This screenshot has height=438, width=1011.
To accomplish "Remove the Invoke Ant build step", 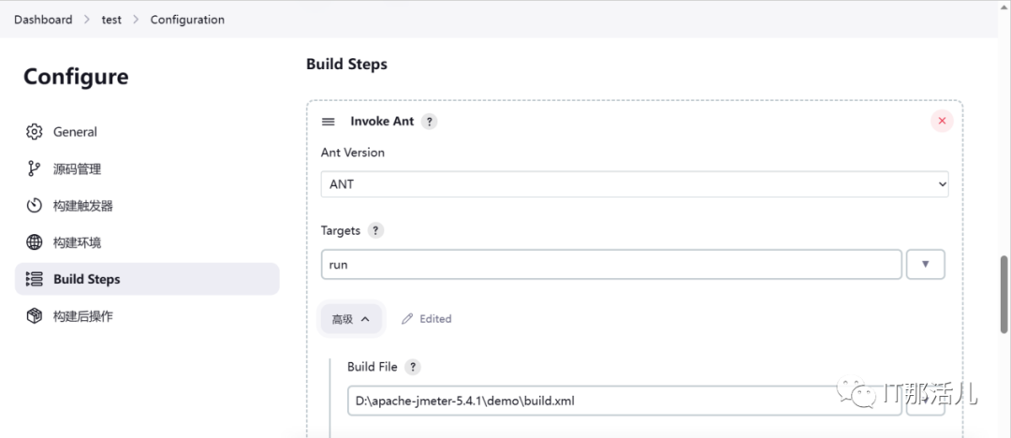I will pyautogui.click(x=942, y=121).
